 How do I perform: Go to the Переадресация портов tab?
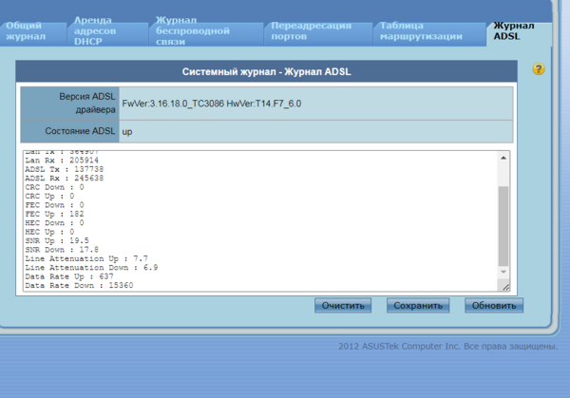(x=318, y=34)
